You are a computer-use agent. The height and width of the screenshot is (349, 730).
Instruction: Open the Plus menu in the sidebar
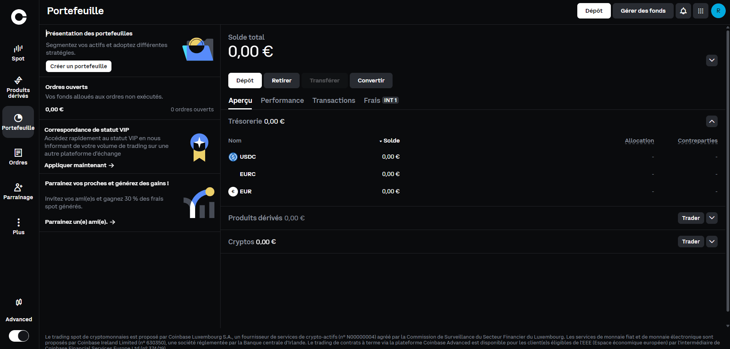tap(18, 226)
